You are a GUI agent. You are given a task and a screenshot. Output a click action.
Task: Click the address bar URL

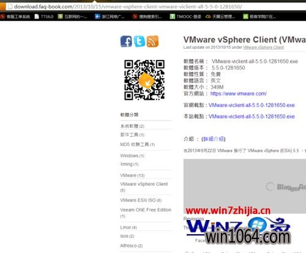[128, 7]
